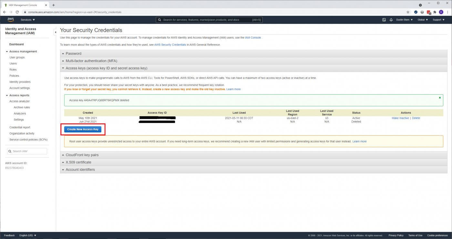This screenshot has height=239, width=452.
Task: Open the Global region menu
Action: (423, 20)
